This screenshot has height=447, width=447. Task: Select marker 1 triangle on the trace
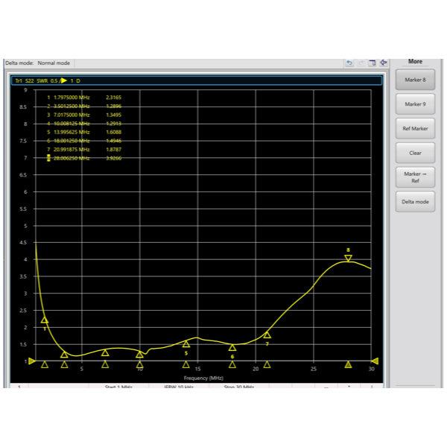coord(45,320)
